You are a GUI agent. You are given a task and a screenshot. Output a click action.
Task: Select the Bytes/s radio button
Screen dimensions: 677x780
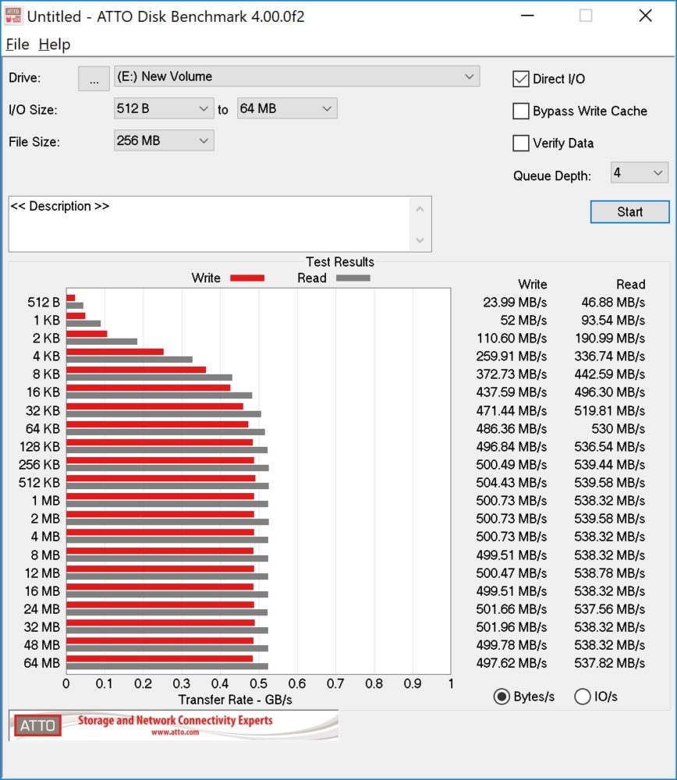(x=502, y=697)
